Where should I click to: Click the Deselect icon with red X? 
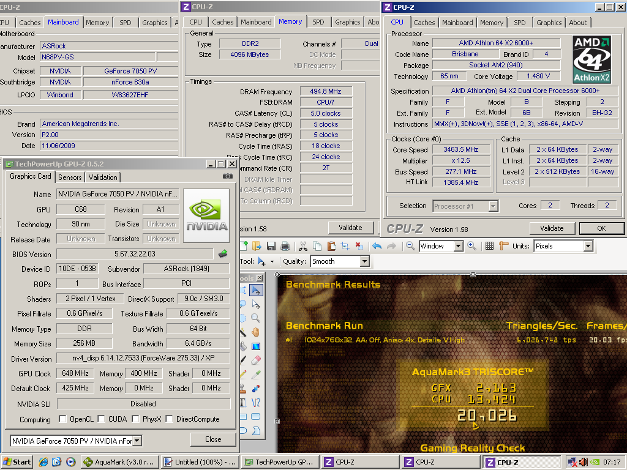point(359,246)
